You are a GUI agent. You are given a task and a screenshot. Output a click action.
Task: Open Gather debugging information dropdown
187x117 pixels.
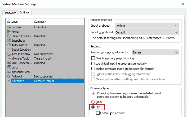pos(155,52)
